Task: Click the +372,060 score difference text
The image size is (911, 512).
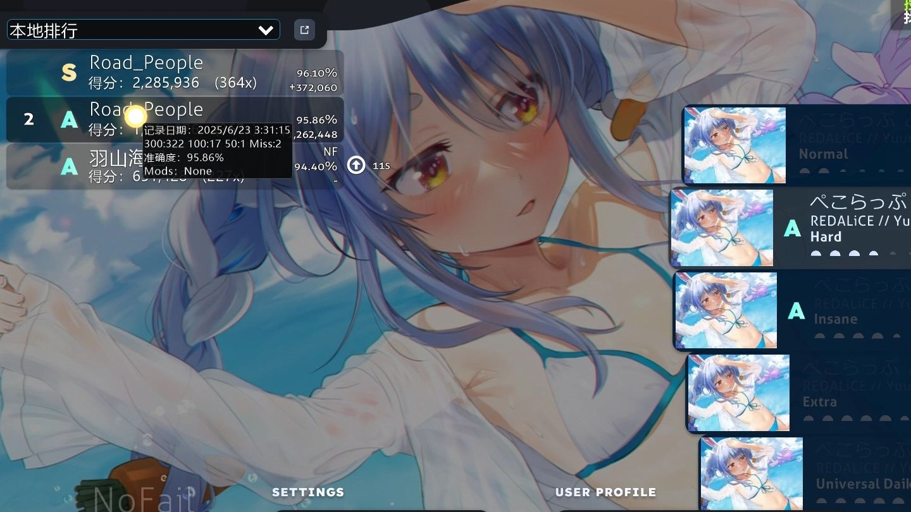Action: (x=313, y=87)
